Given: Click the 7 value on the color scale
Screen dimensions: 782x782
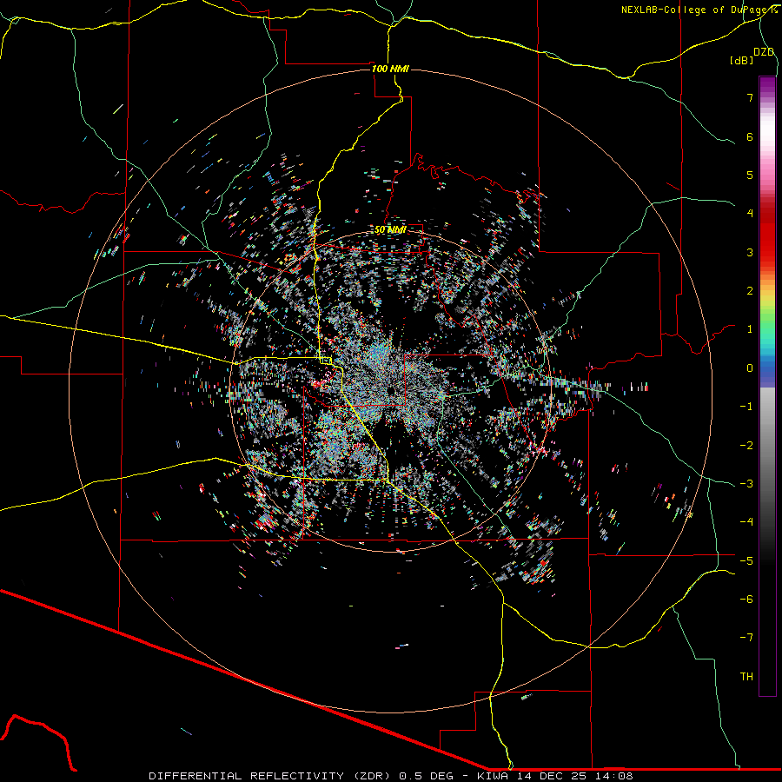Looking at the screenshot, I should (750, 97).
